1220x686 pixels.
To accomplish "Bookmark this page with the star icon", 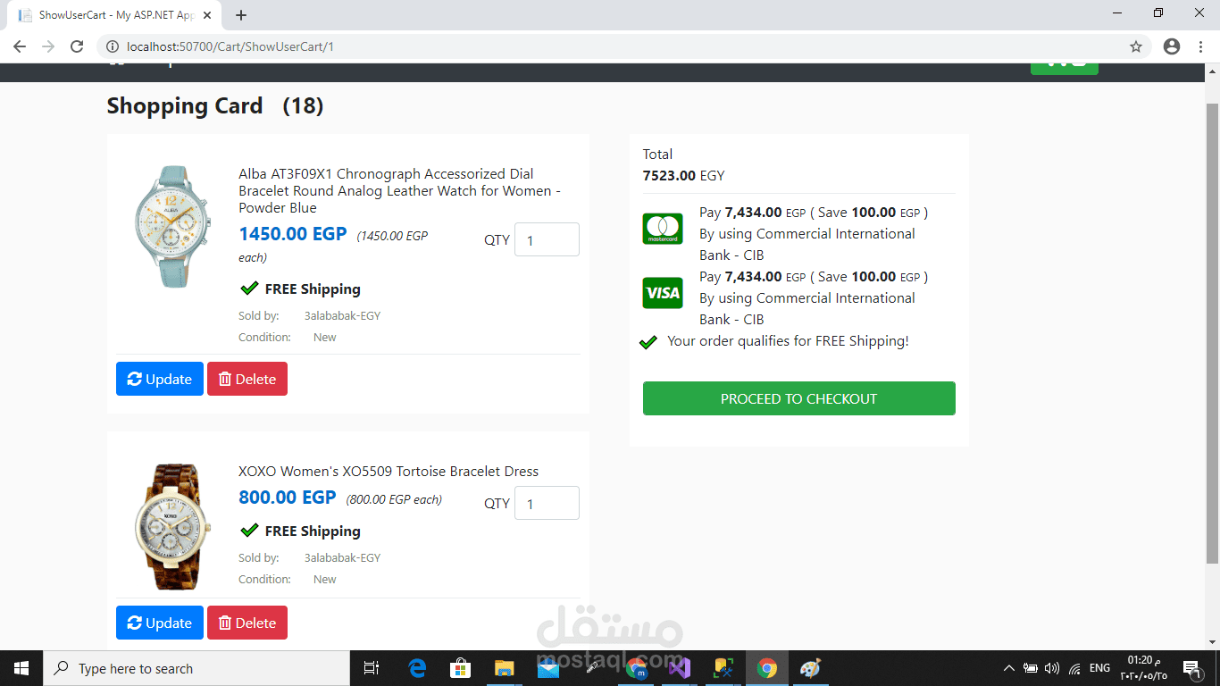I will [1136, 46].
